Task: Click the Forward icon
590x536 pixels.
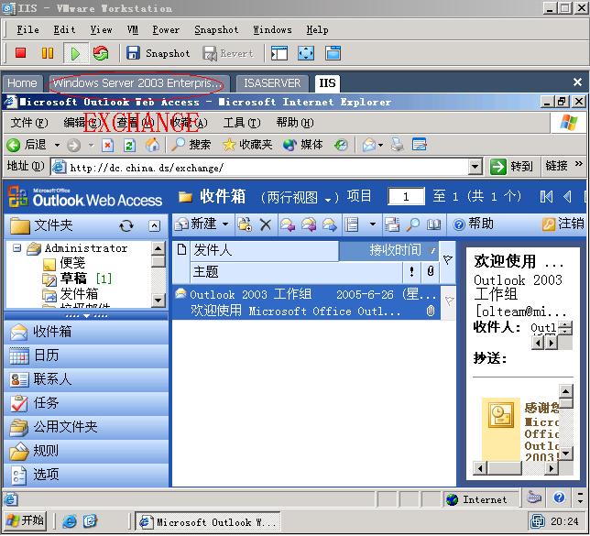Action: [x=330, y=224]
